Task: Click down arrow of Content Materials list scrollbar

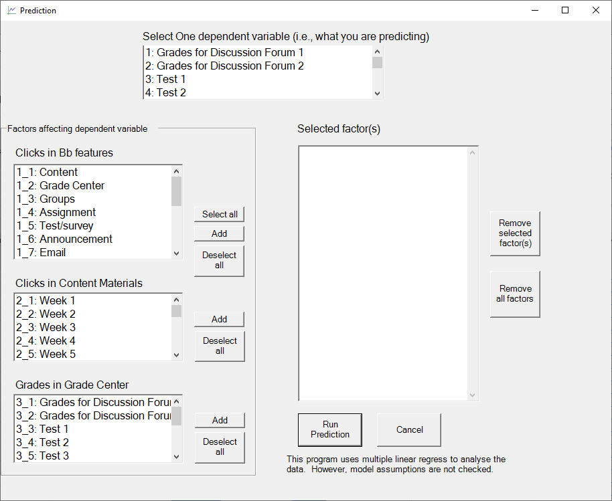Action: [x=176, y=355]
